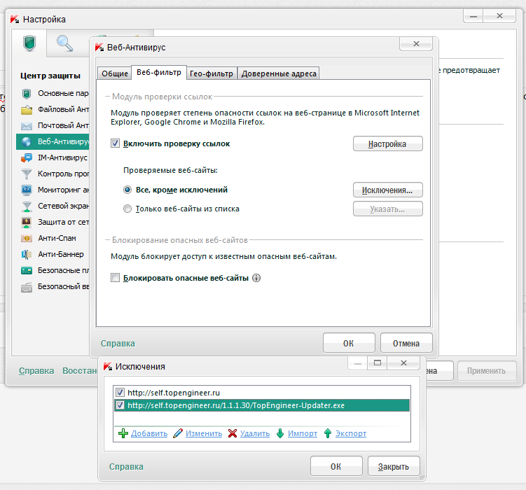Click the Экспорт link
Viewport: 526px width, 490px height.
[x=350, y=433]
